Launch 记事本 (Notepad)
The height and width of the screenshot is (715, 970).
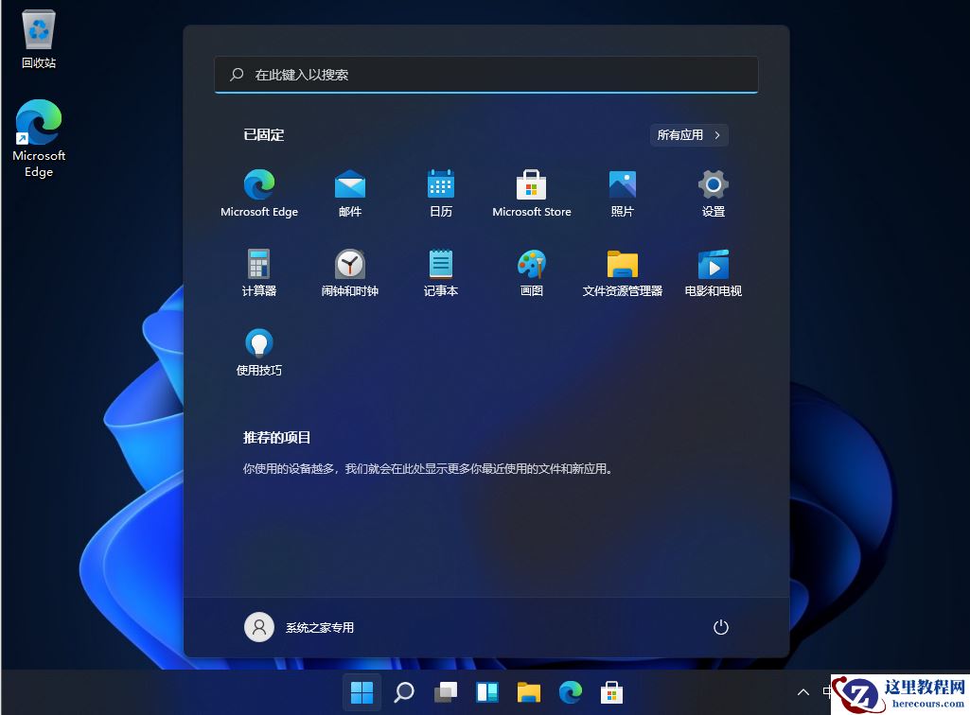click(440, 272)
